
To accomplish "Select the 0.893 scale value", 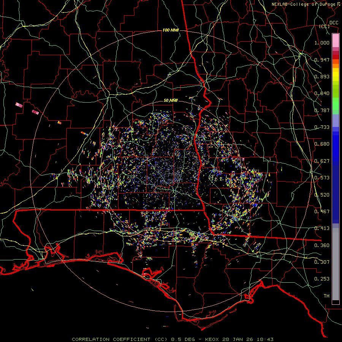I will coord(322,76).
